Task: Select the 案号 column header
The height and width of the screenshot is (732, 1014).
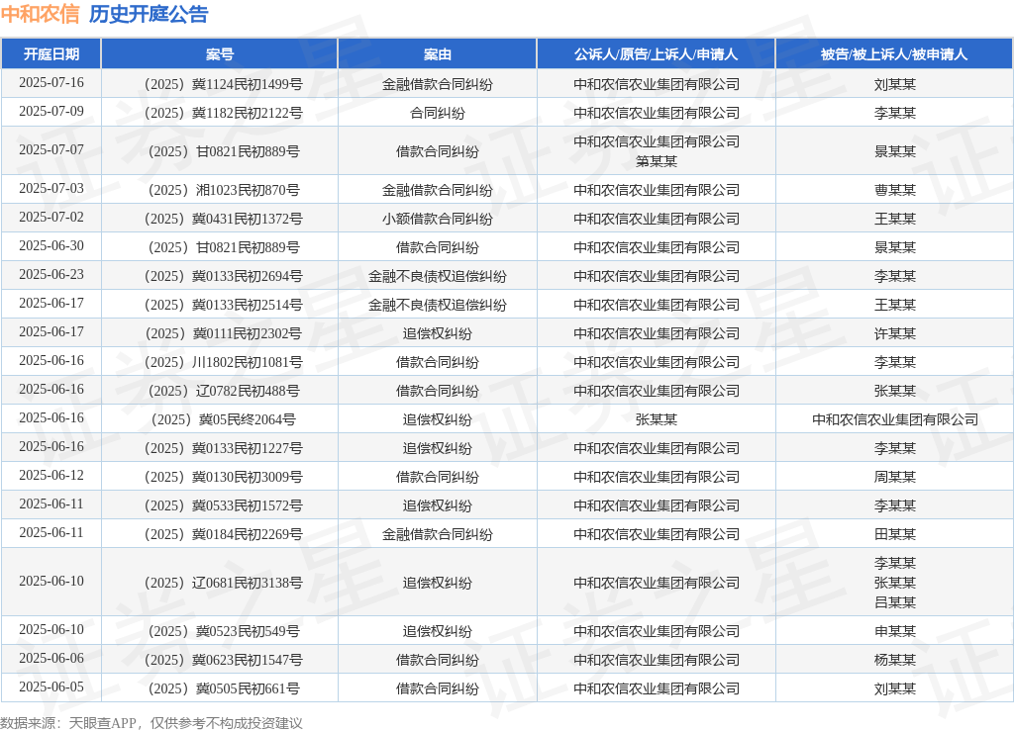Action: tap(220, 54)
